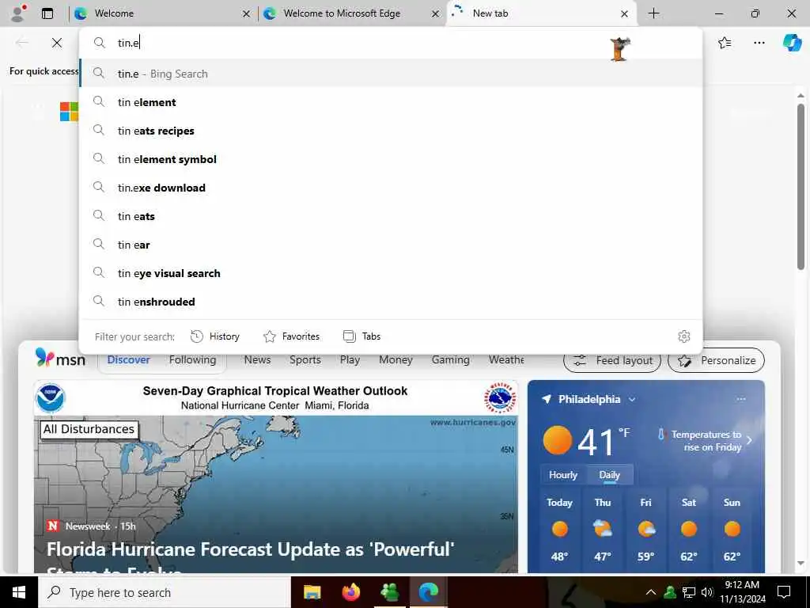
Task: Click the Personalize button
Action: coord(716,360)
